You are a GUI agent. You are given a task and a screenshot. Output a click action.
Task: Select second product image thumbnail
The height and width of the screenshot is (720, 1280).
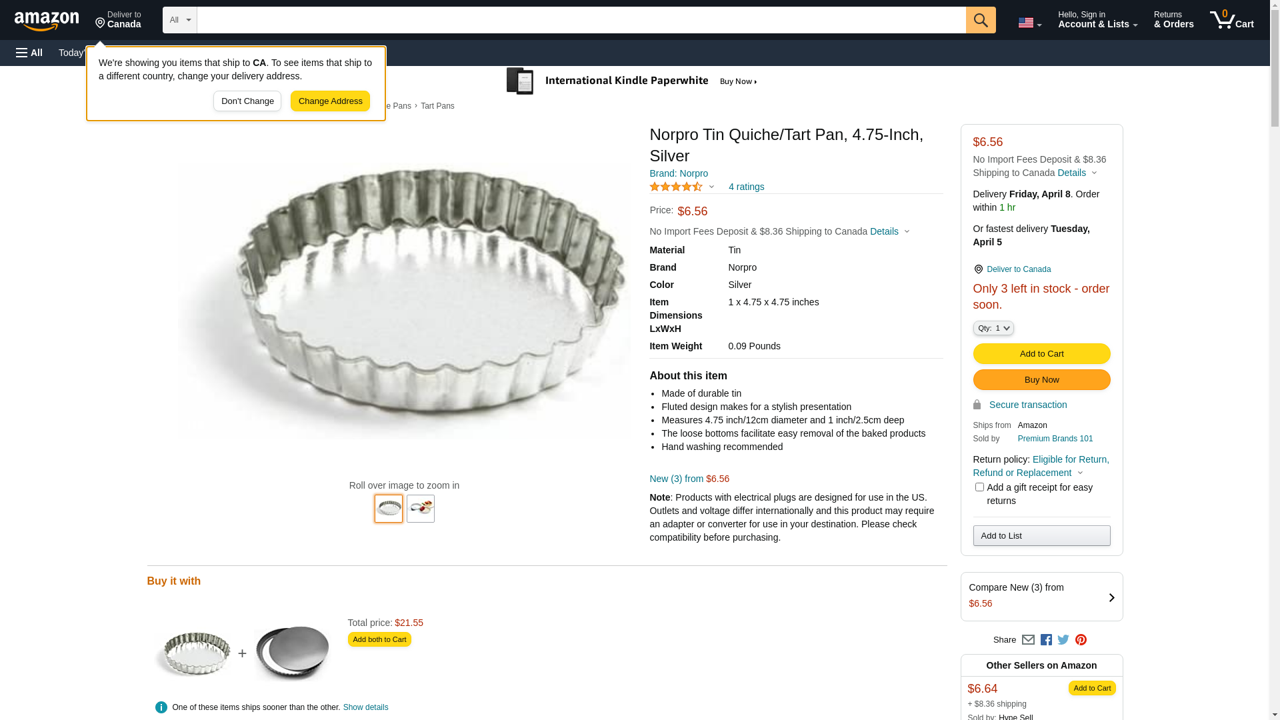[x=421, y=509]
